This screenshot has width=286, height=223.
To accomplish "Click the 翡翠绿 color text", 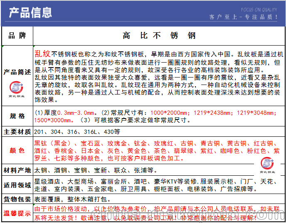I will [x=183, y=151].
